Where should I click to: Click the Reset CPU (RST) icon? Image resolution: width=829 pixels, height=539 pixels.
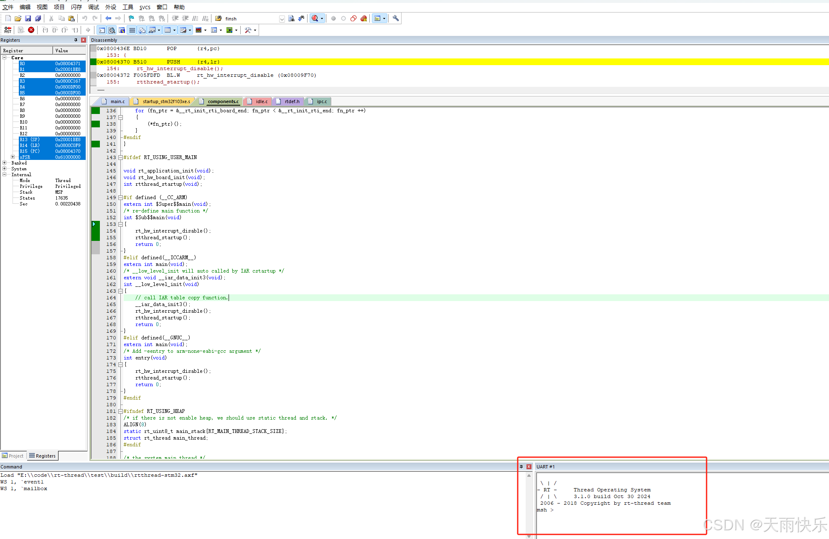(x=8, y=30)
